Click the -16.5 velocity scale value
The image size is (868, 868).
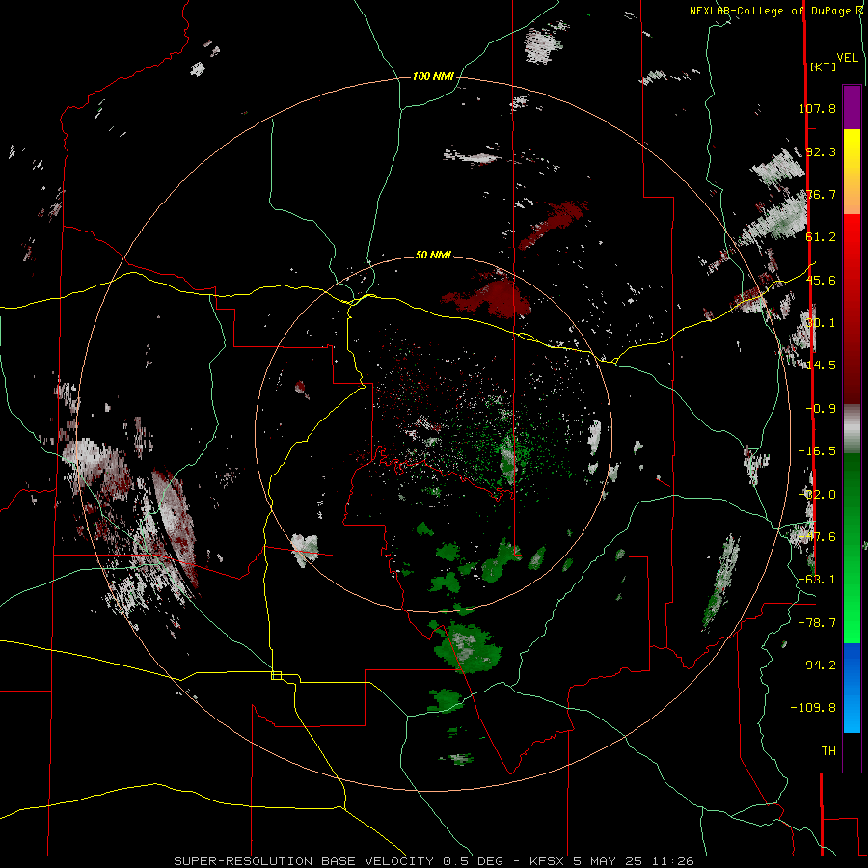click(x=817, y=451)
